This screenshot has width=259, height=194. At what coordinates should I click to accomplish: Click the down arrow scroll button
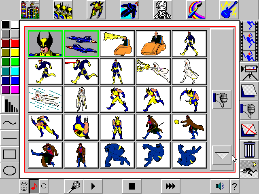pyautogui.click(x=221, y=155)
